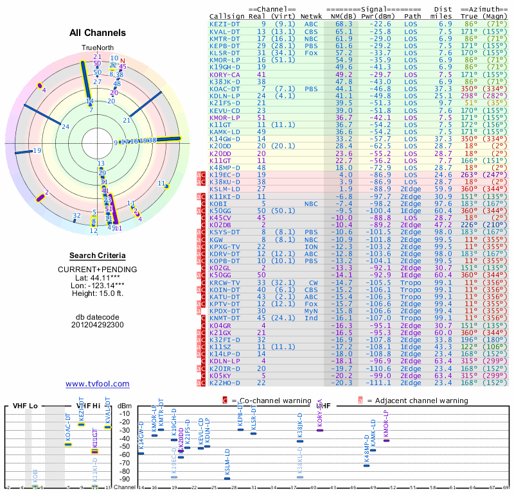
Task: Click the CW network cell
Action: (313, 282)
